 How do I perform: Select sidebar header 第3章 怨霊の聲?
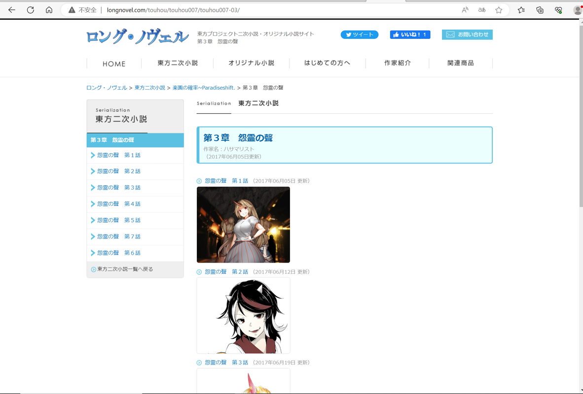click(x=135, y=140)
